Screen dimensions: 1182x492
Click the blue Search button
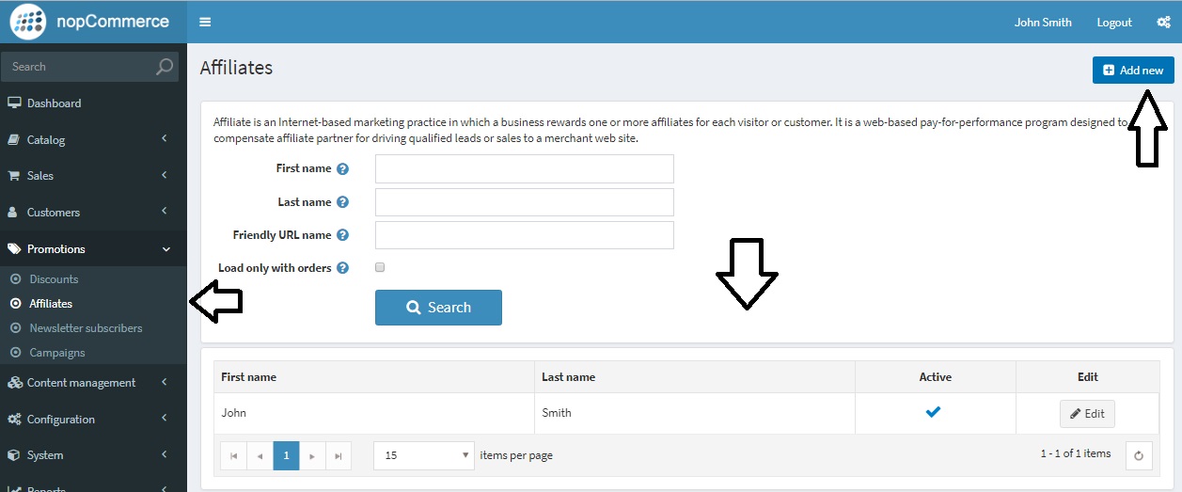(438, 308)
